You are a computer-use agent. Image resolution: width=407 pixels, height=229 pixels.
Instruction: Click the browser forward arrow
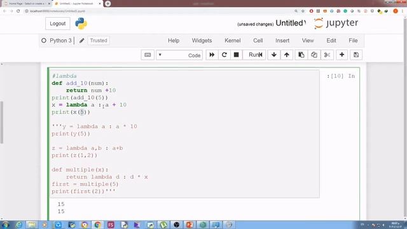click(x=11, y=11)
